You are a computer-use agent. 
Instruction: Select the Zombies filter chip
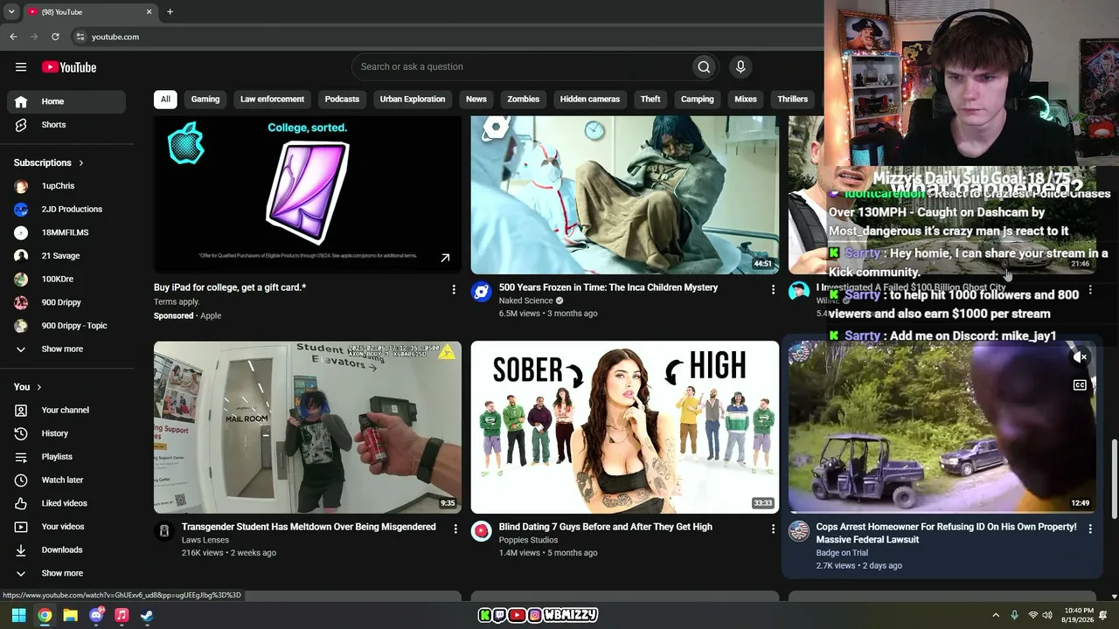click(x=524, y=100)
